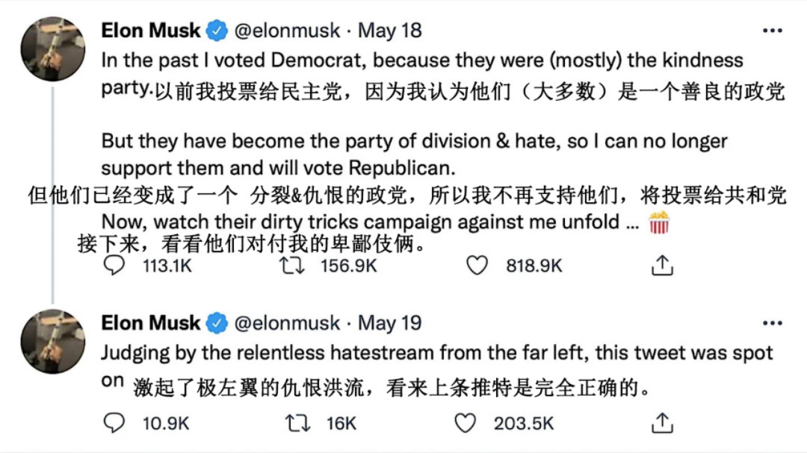The width and height of the screenshot is (807, 453).
Task: Share the May 19 tweet
Action: point(662,424)
